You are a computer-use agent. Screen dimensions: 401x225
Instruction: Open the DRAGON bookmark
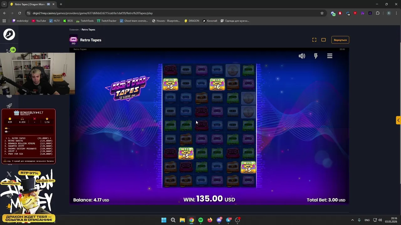[x=192, y=21]
